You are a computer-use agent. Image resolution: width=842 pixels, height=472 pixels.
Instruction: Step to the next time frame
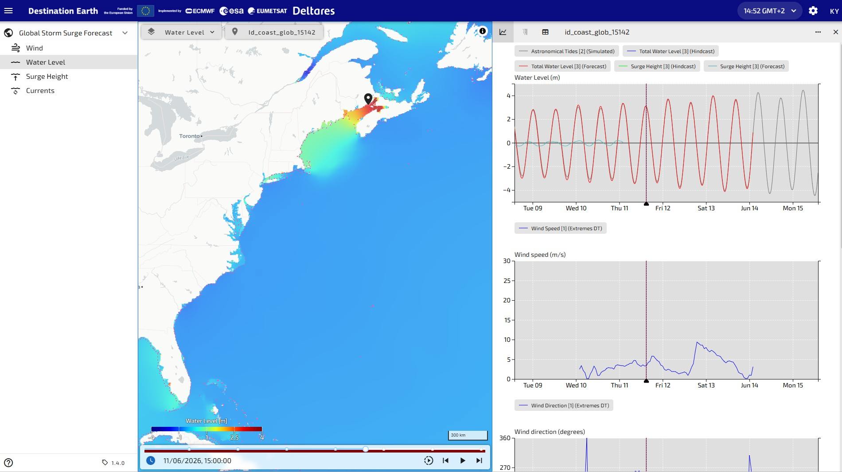tap(479, 460)
